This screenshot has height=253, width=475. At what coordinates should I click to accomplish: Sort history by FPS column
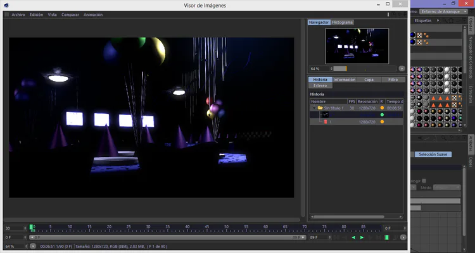coord(351,101)
